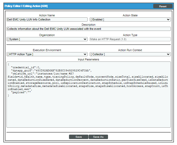Image resolution: width=177 pixels, height=145 pixels.
Task: Click the Reset button
Action: pyautogui.click(x=163, y=6)
